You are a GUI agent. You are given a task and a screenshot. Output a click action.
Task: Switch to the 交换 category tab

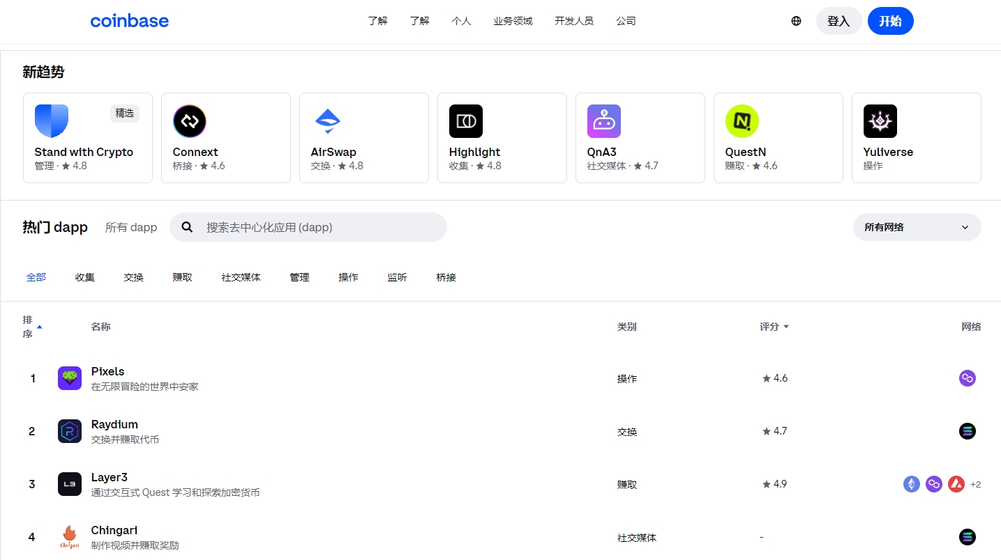(133, 277)
